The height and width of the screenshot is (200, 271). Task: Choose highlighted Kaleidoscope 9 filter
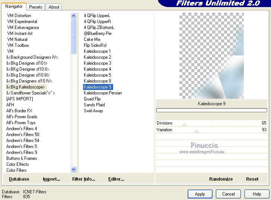tap(98, 87)
